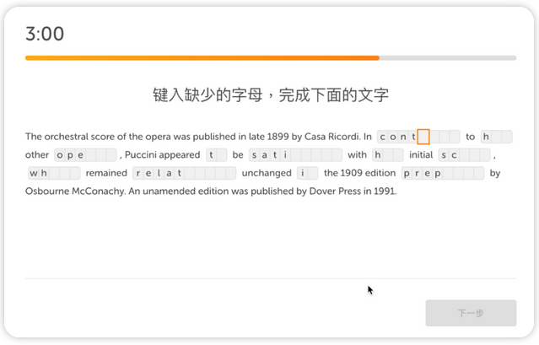The image size is (539, 345).
Task: Click the 下一步 next button
Action: 471,313
